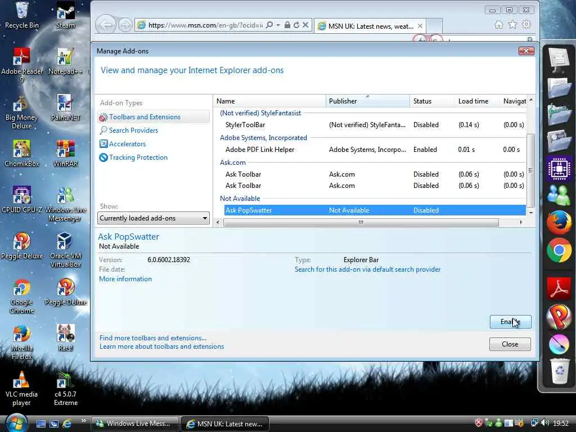576x432 pixels.
Task: Open More information link
Action: tap(125, 279)
